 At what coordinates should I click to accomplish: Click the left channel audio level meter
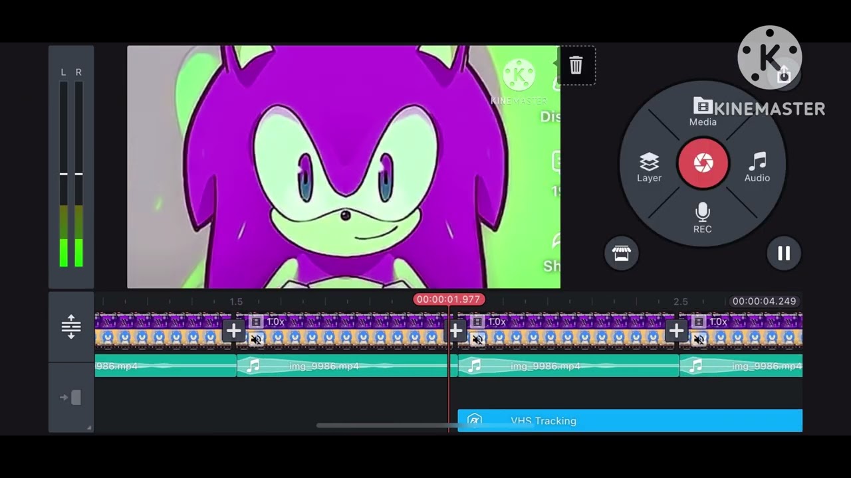(x=64, y=174)
